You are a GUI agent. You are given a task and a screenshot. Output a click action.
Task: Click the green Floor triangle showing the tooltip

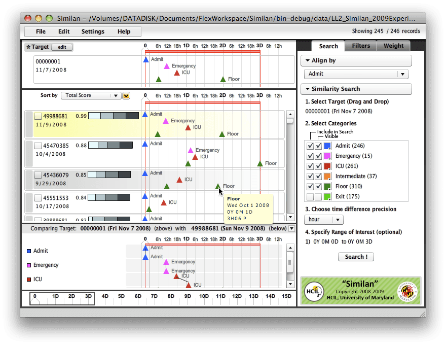[218, 187]
